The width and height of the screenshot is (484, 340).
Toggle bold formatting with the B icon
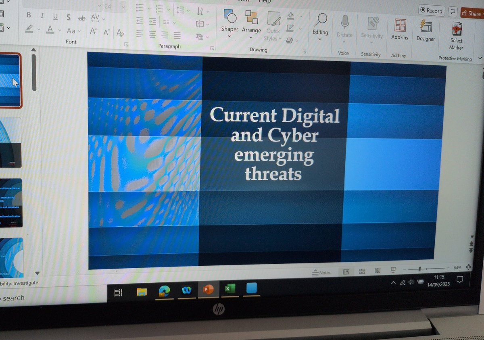pyautogui.click(x=29, y=15)
